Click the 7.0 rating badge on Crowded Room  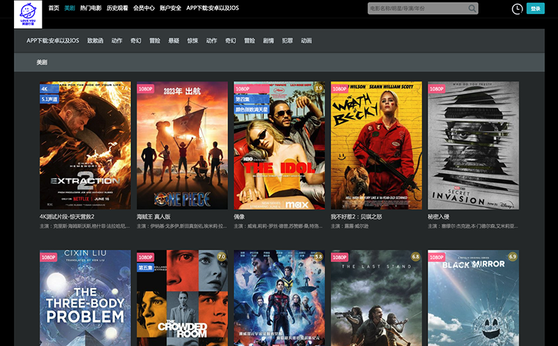coord(221,257)
